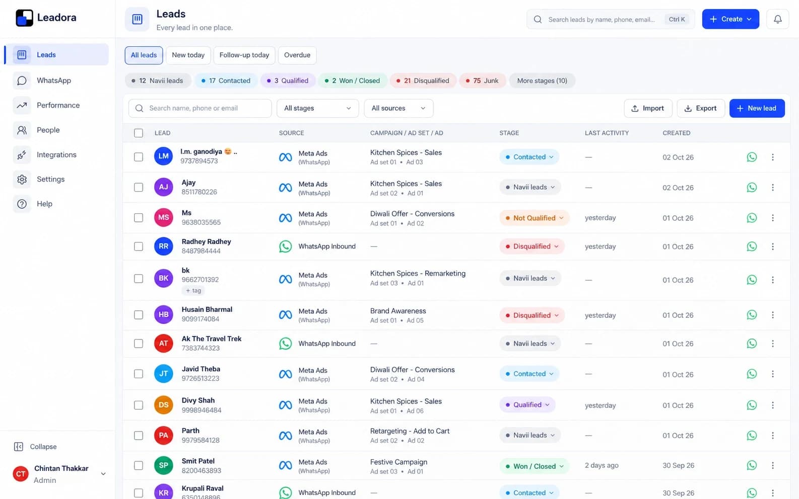Select the All leads tab
799x499 pixels.
pyautogui.click(x=144, y=55)
